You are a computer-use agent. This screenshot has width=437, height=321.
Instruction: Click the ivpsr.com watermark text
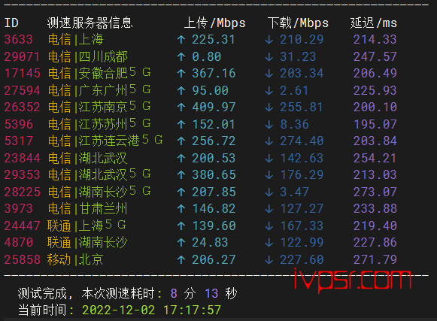[353, 280]
